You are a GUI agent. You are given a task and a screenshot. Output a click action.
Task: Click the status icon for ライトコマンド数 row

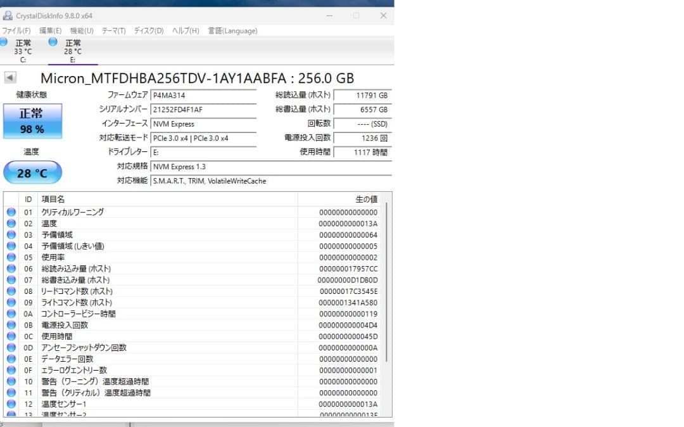coord(11,302)
